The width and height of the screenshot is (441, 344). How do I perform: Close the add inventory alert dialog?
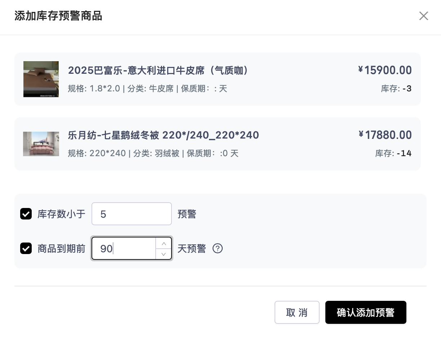pos(423,16)
